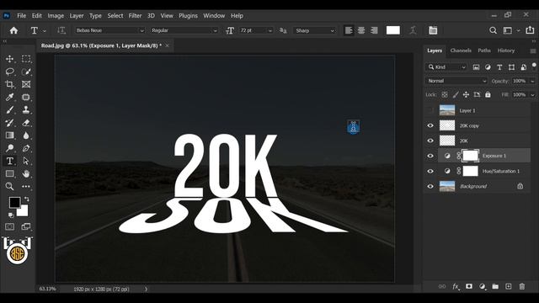This screenshot has width=539, height=303.
Task: Hide the Hue/Saturation 1 layer
Action: point(430,171)
